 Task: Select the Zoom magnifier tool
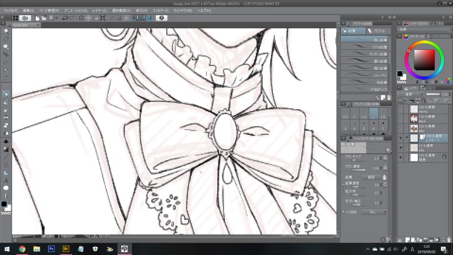coord(6,31)
